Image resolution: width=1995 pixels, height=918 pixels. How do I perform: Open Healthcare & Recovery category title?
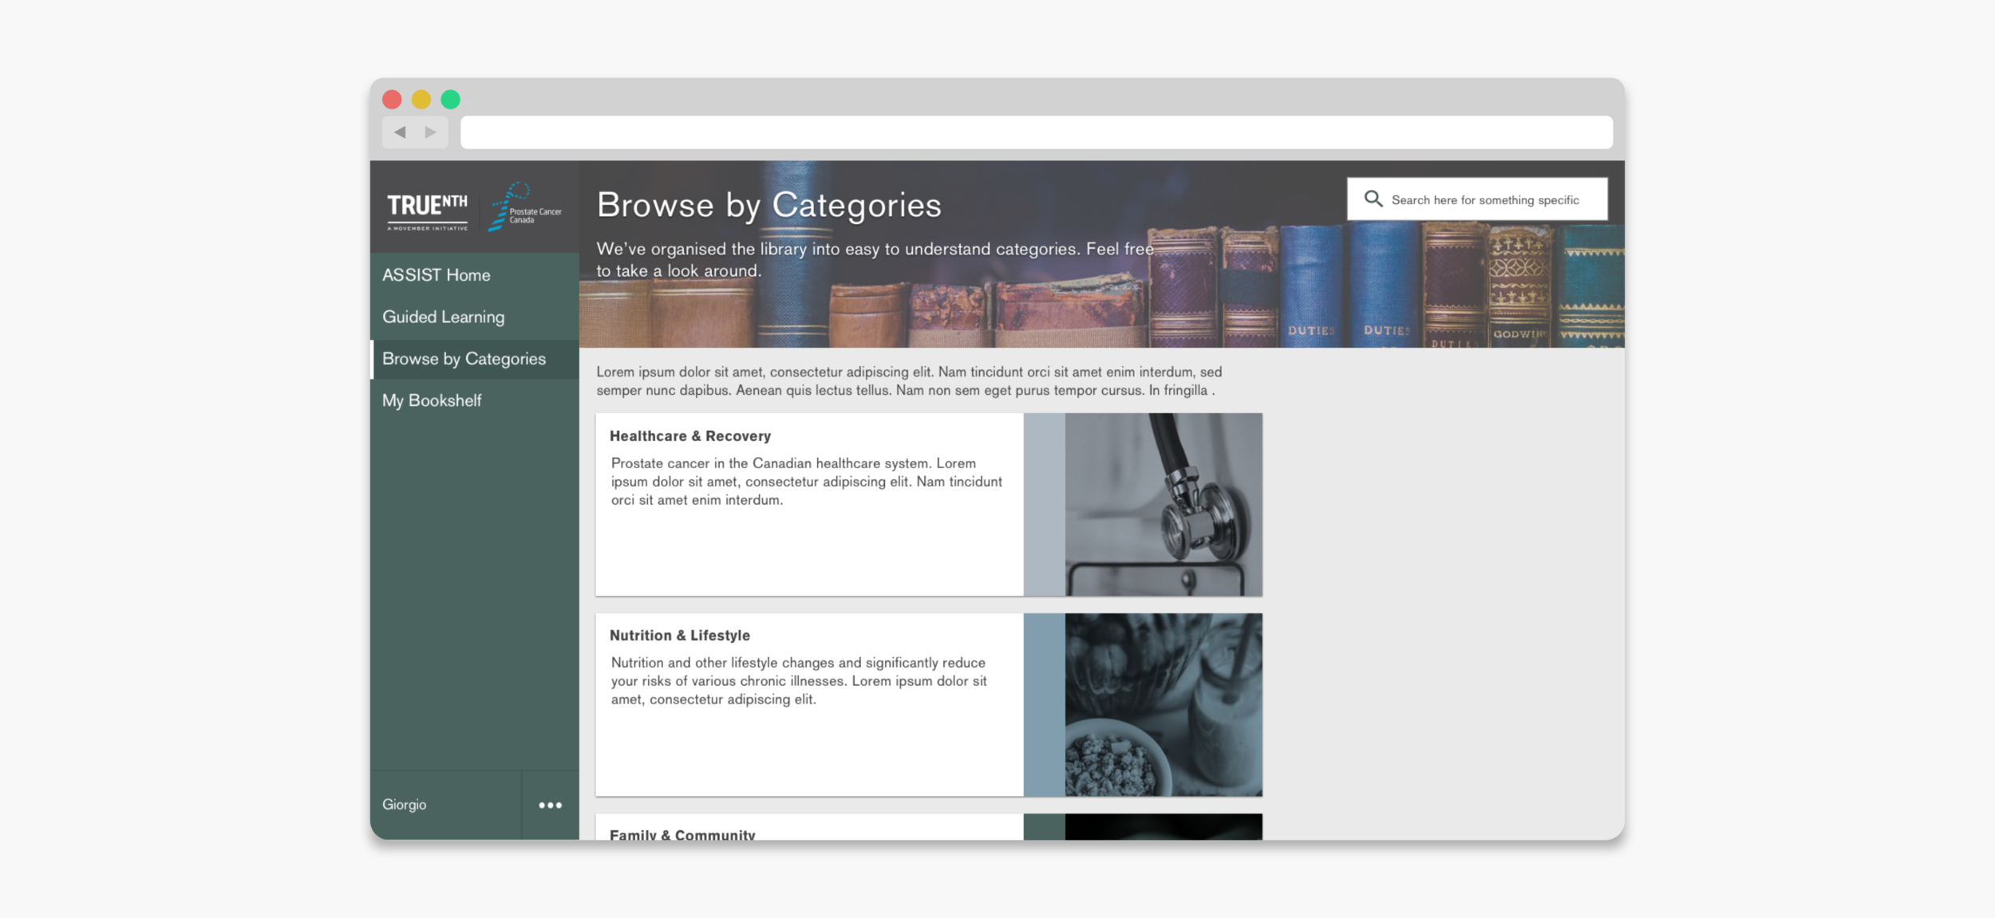689,436
